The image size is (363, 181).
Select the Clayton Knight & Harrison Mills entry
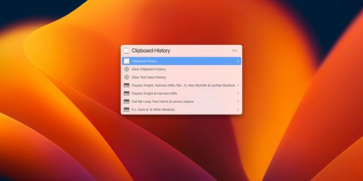[181, 93]
